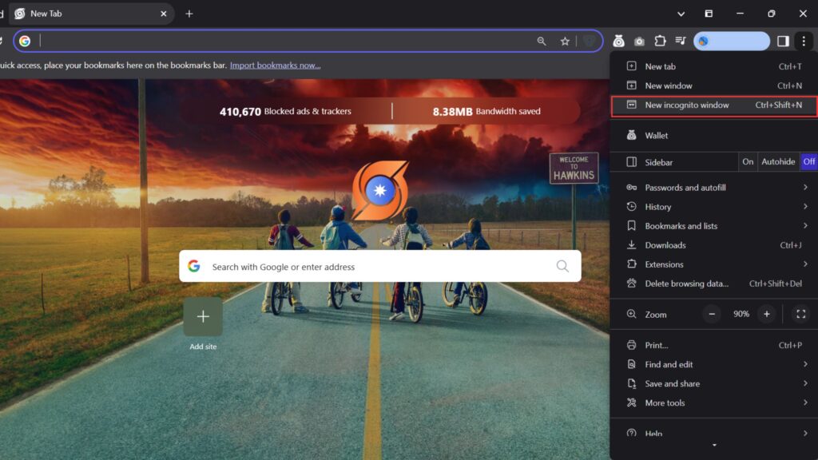Enter fullscreen using the Zoom row icon

pos(800,314)
